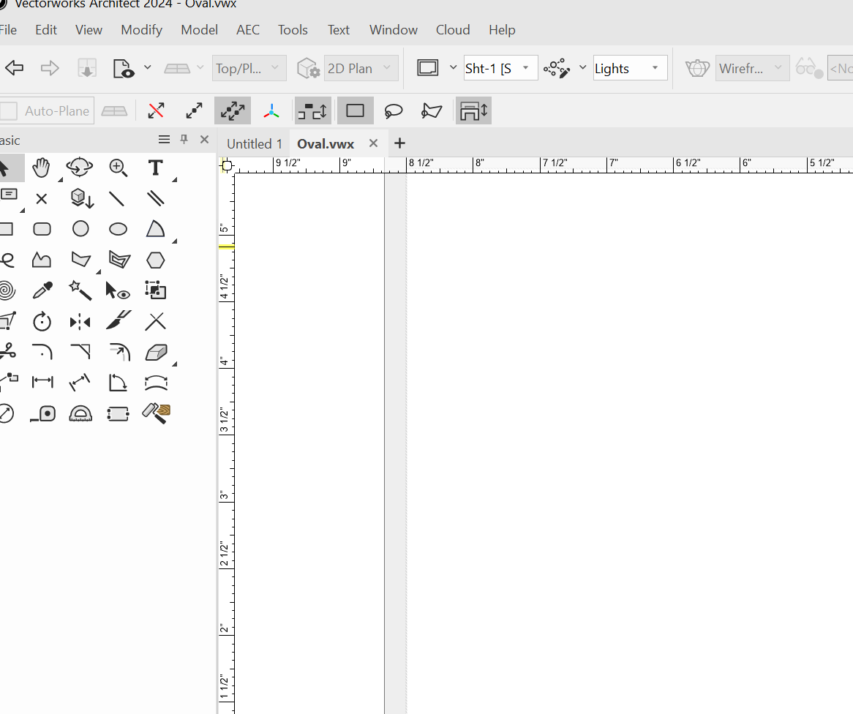Choose the Rounded Rectangle tool
Image resolution: width=853 pixels, height=714 pixels.
tap(42, 229)
